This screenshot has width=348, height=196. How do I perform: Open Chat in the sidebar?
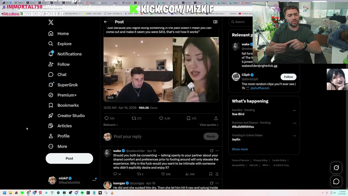point(57,75)
